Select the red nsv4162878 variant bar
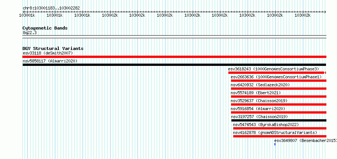Image resolution: width=337 pixels, height=159 pixels. pyautogui.click(x=280, y=136)
